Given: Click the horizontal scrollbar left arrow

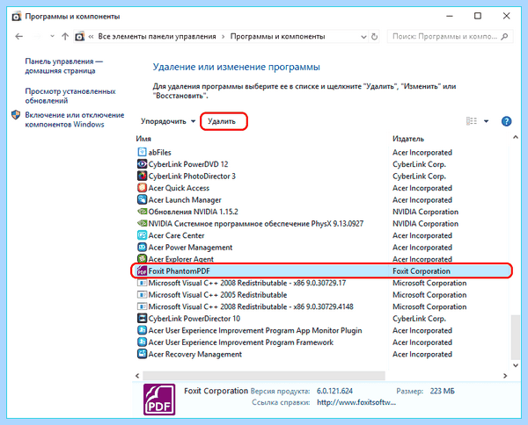Looking at the screenshot, I should (x=137, y=376).
